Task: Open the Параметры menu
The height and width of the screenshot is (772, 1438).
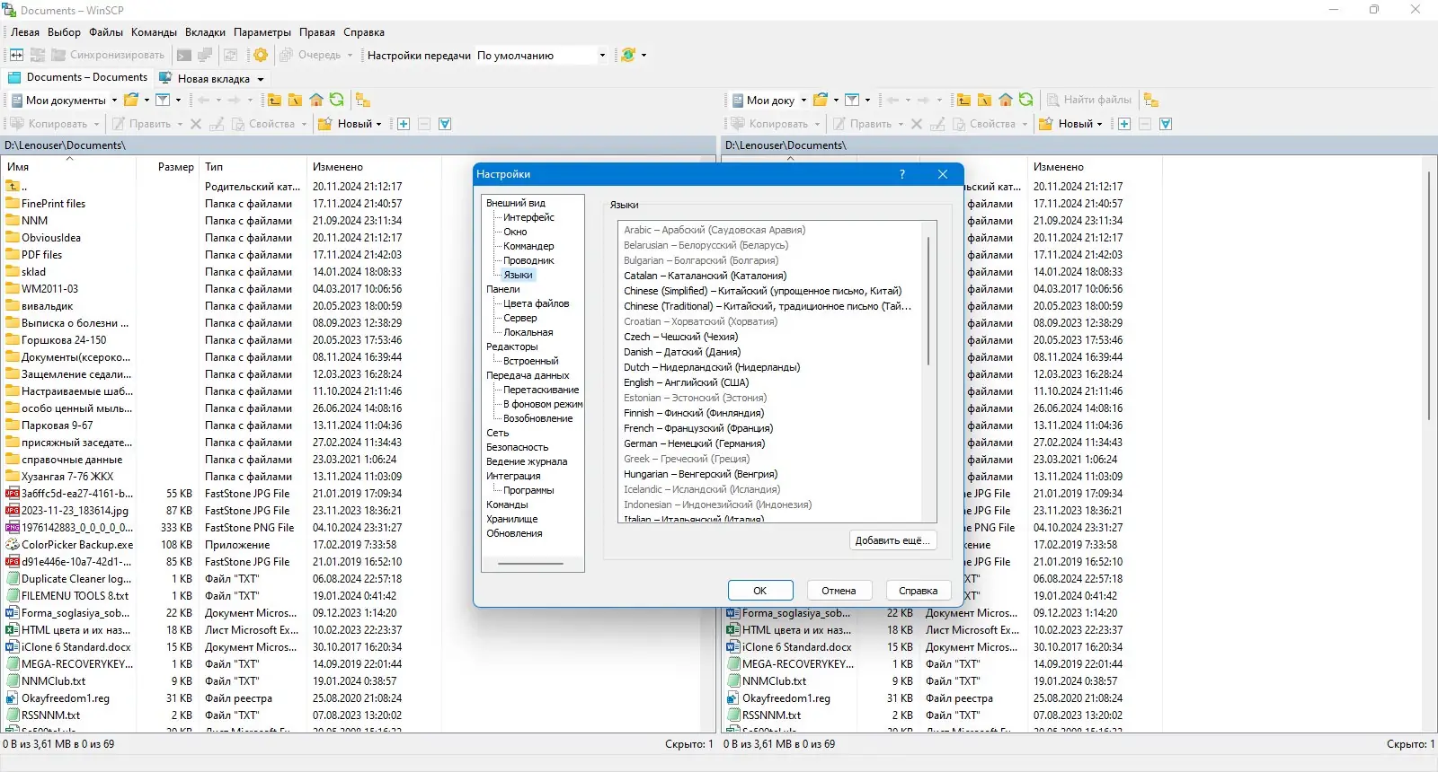Action: coord(262,32)
